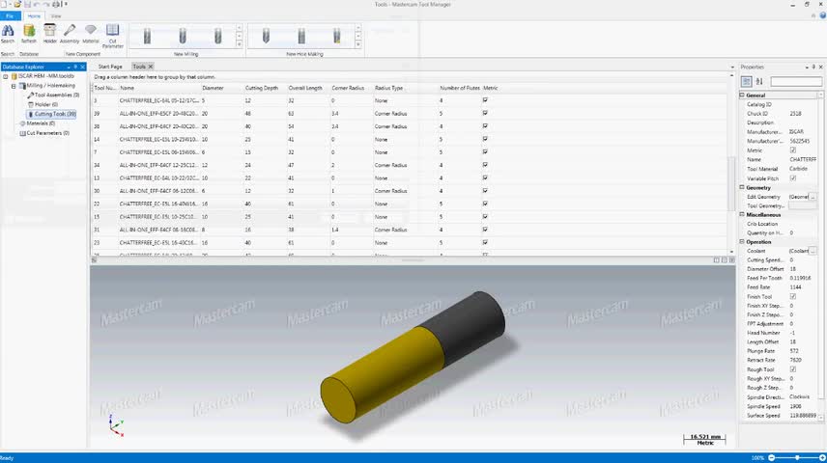
Task: Toggle Metric checkbox for tool number 14
Action: coord(485,139)
